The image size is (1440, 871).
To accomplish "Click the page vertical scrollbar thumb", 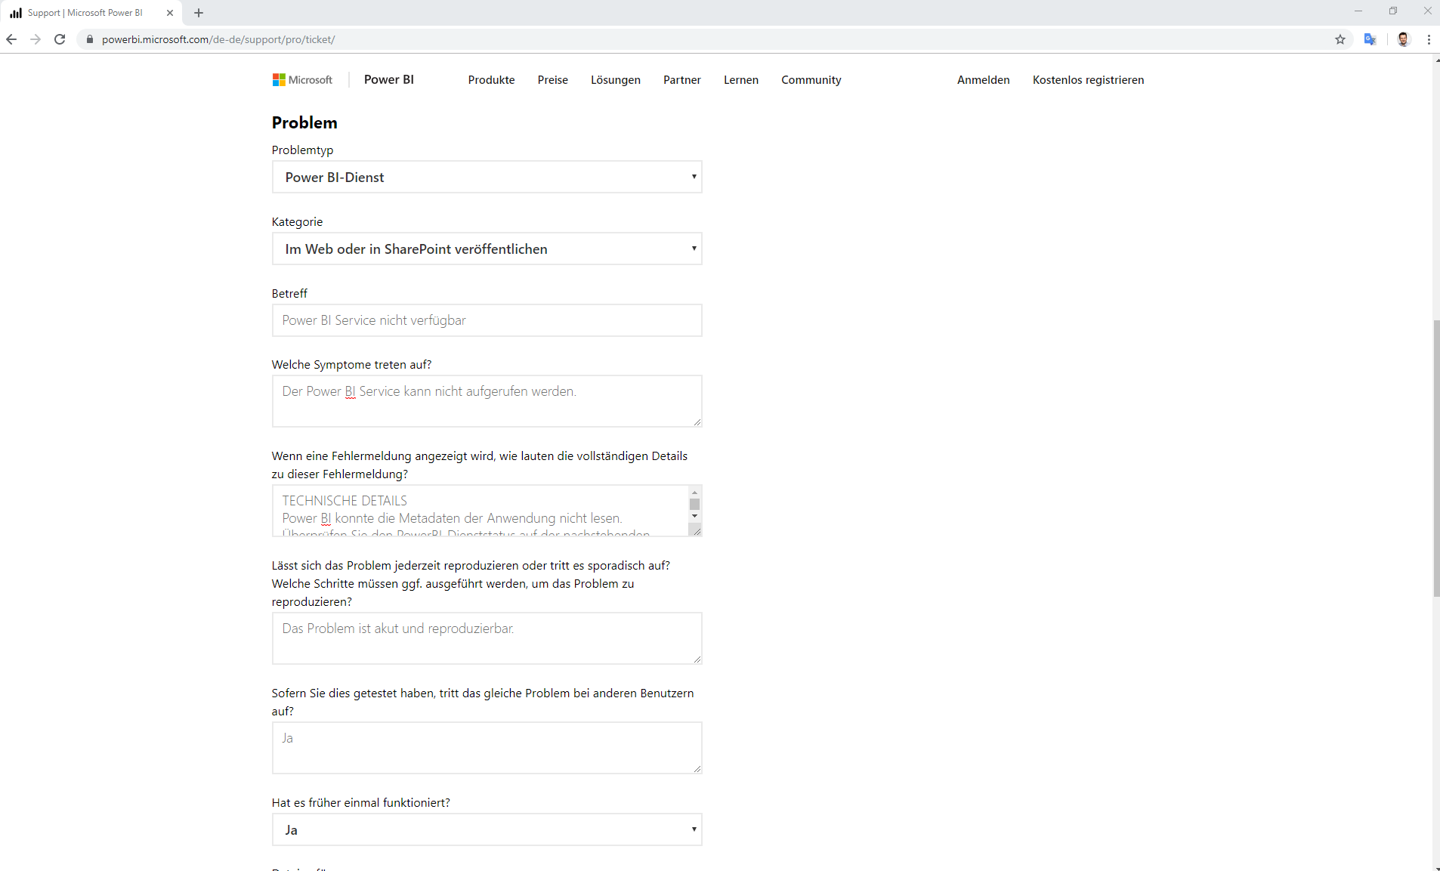I will coord(1436,459).
